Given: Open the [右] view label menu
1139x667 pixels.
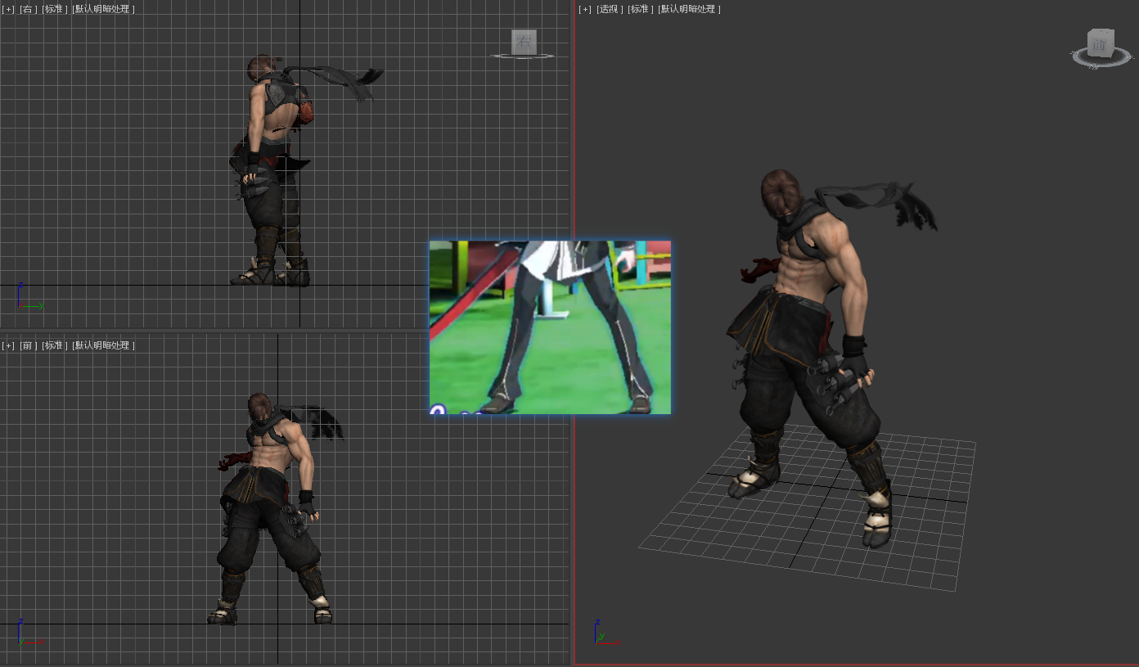Looking at the screenshot, I should (x=29, y=9).
